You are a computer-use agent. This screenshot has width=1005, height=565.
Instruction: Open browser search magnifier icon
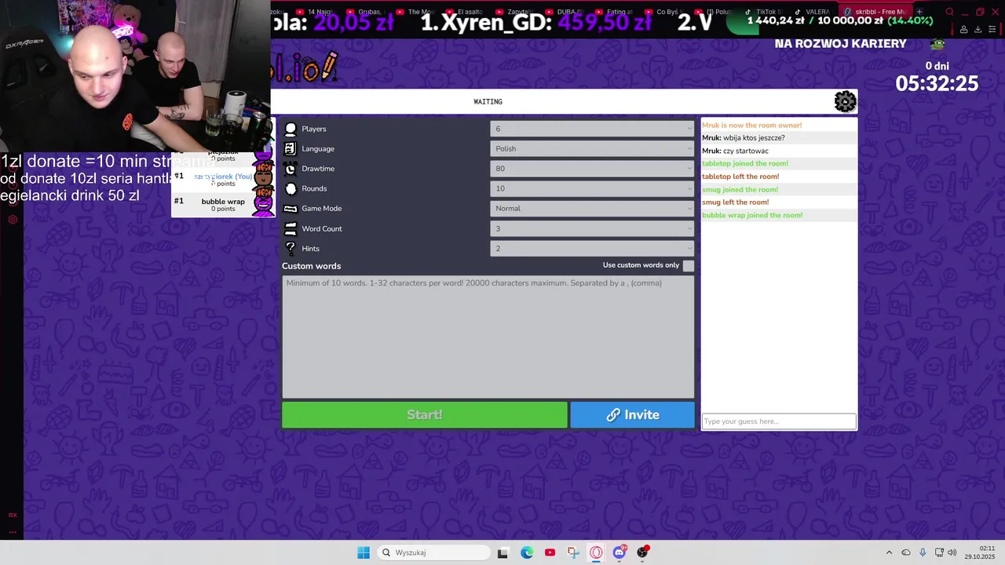[949, 12]
